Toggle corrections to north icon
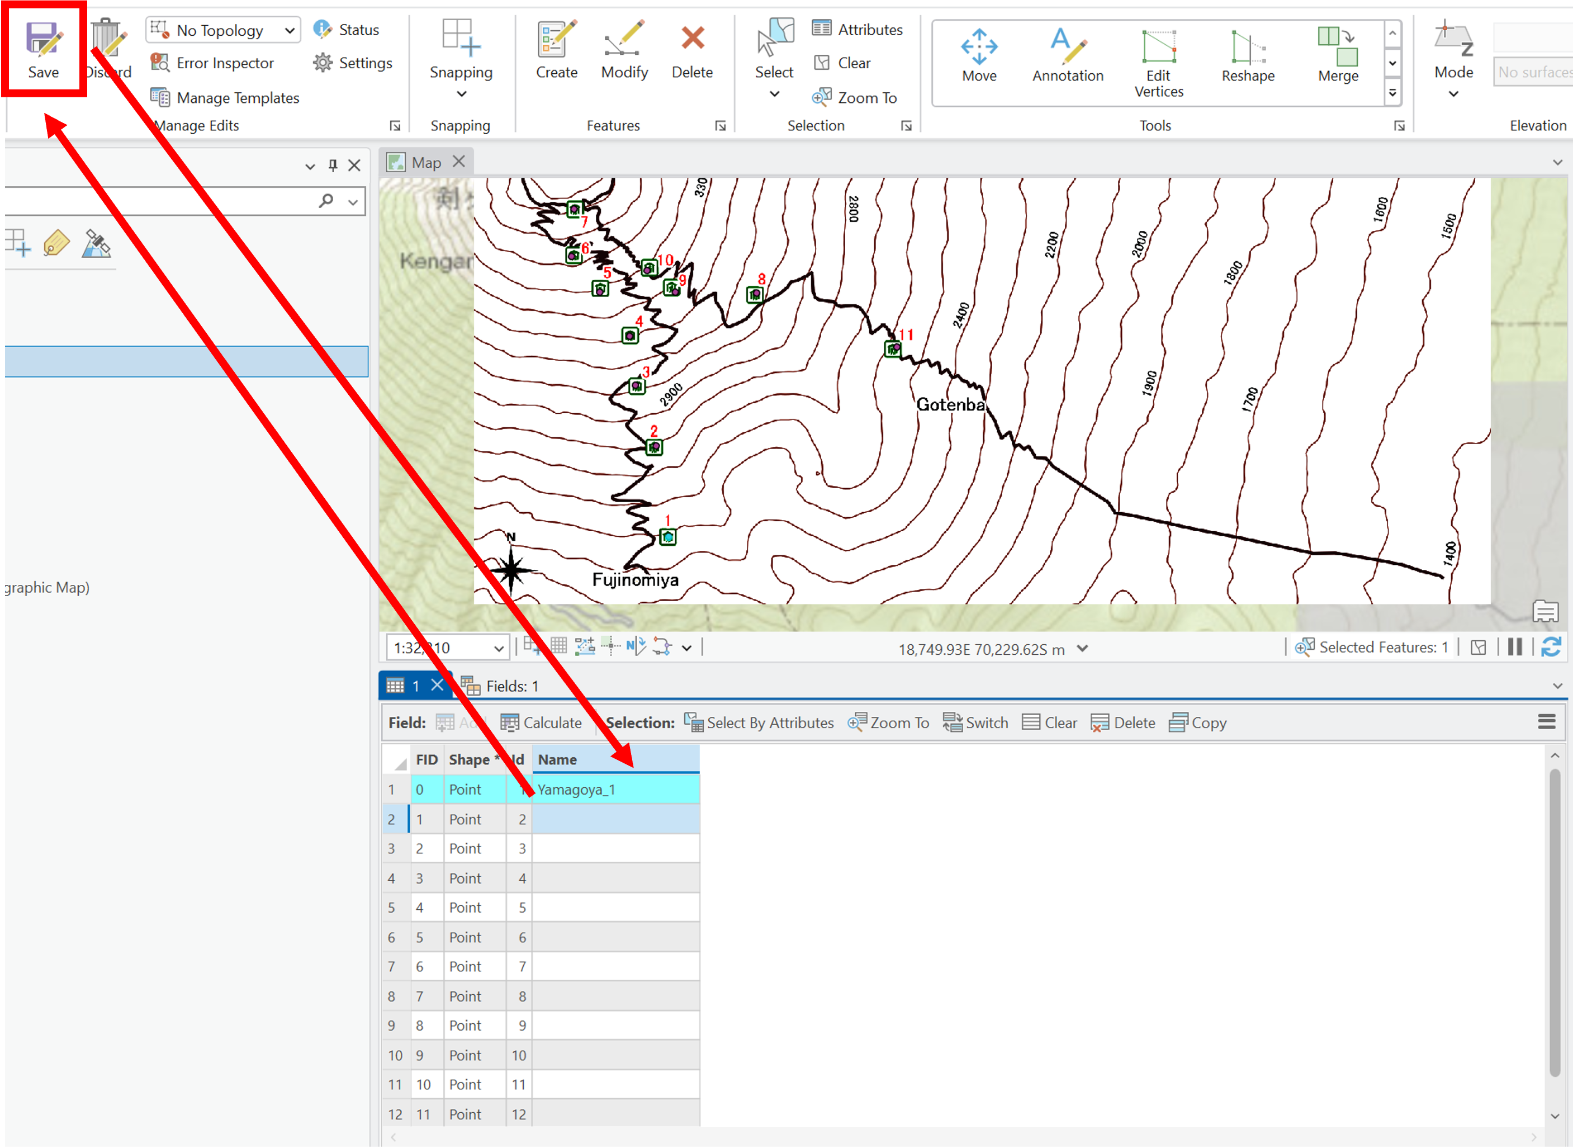The width and height of the screenshot is (1573, 1148). (636, 646)
